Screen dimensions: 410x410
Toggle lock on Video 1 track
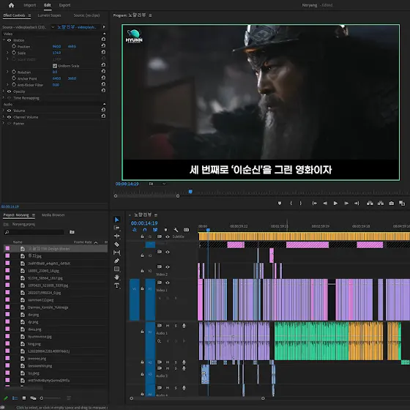tap(142, 288)
